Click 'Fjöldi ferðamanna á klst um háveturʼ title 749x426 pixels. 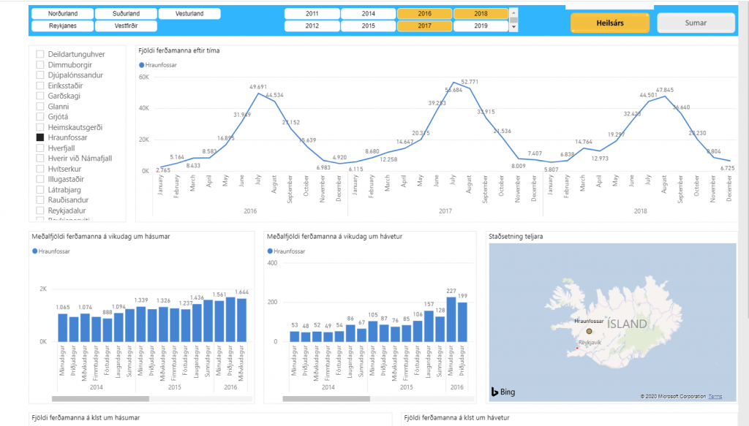click(x=456, y=418)
